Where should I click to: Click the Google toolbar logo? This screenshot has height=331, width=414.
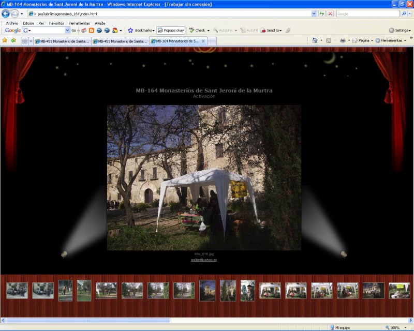[12, 31]
